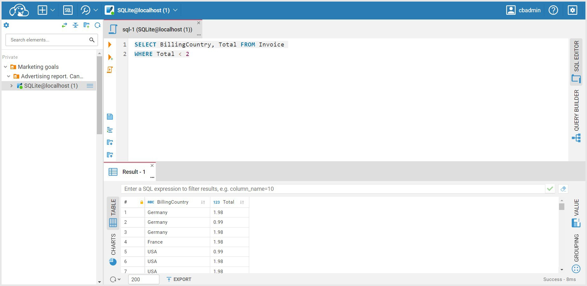Start the data EXPORT
The height and width of the screenshot is (286, 587).
(x=179, y=279)
